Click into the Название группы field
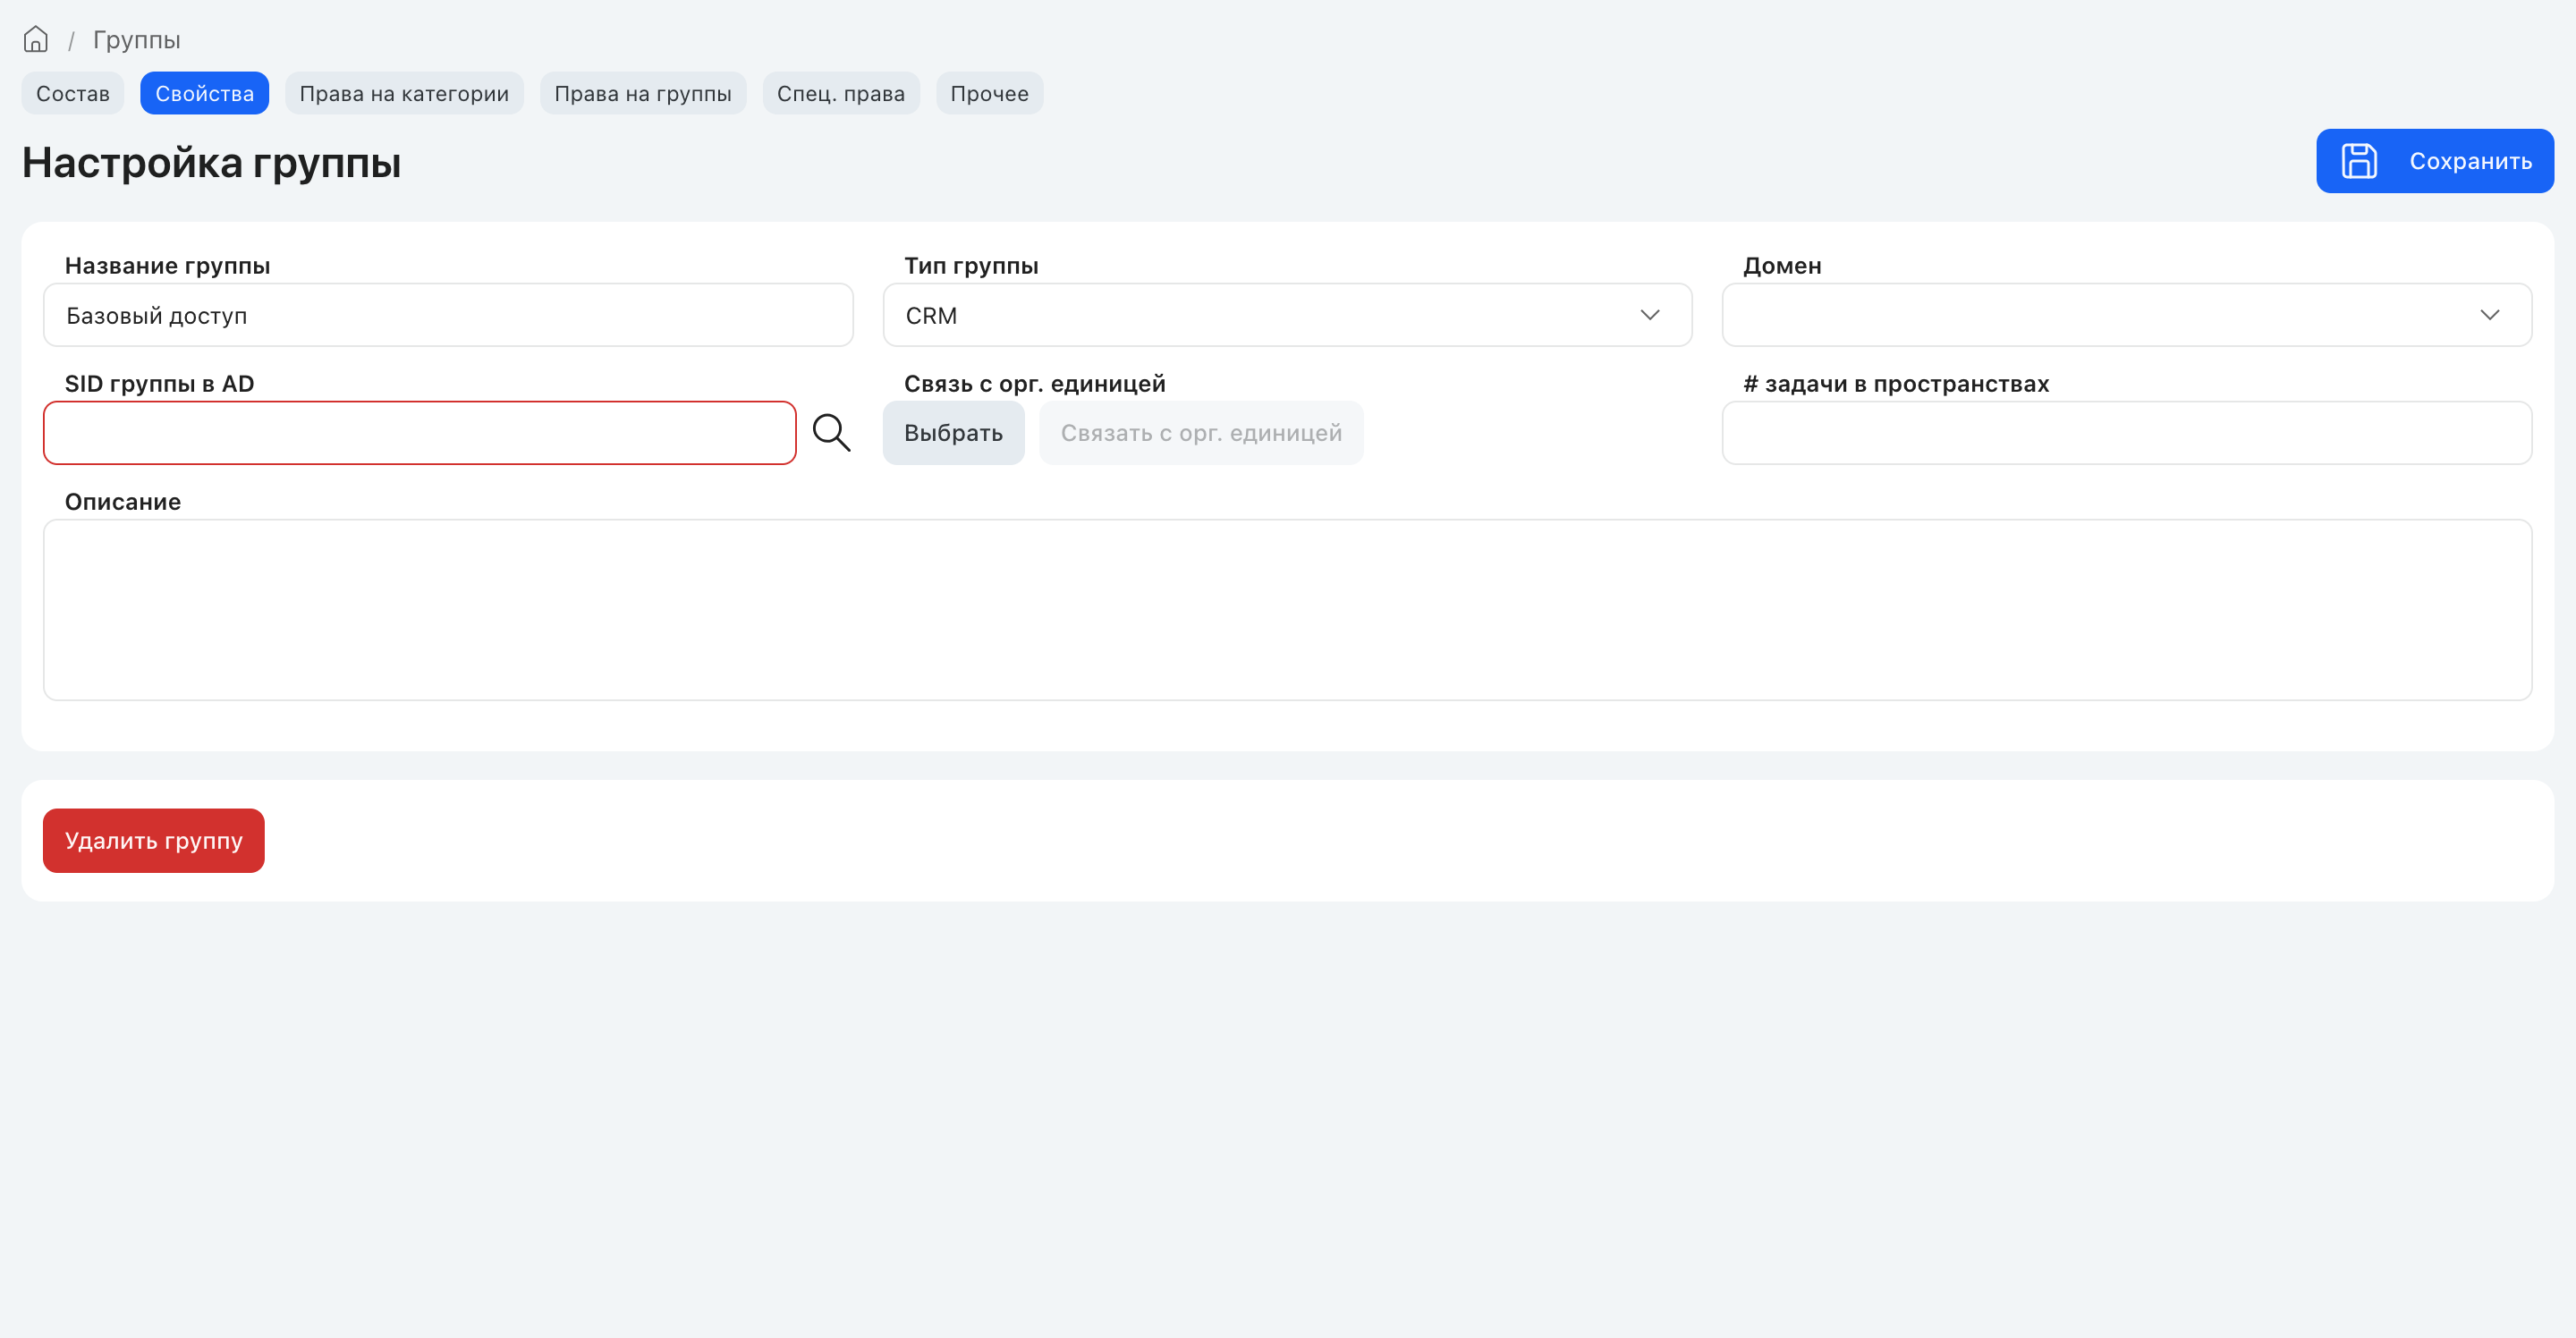This screenshot has width=2576, height=1338. 448,315
